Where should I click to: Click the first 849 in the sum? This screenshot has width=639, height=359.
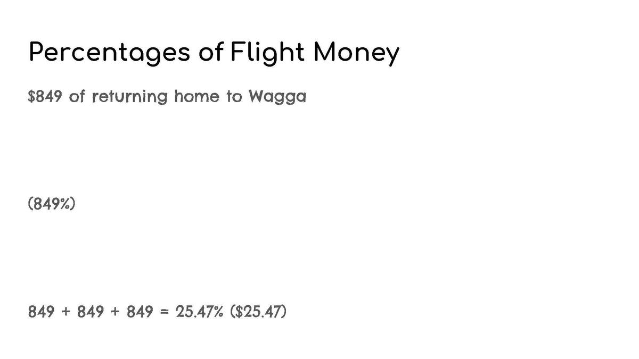(41, 311)
